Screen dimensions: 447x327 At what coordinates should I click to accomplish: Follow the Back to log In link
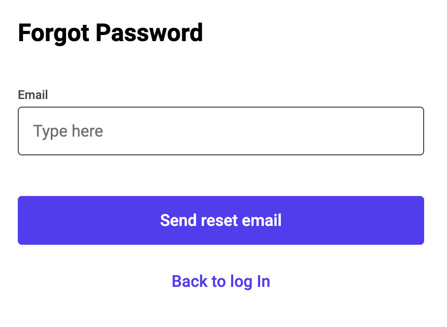[220, 281]
